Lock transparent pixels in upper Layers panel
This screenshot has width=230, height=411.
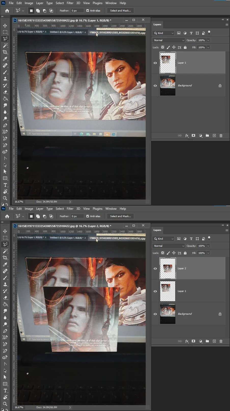(163, 47)
